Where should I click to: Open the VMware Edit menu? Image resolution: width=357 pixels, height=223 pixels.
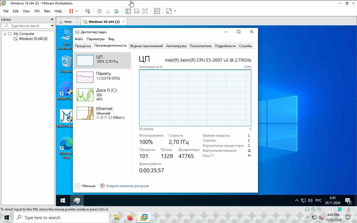[16, 11]
